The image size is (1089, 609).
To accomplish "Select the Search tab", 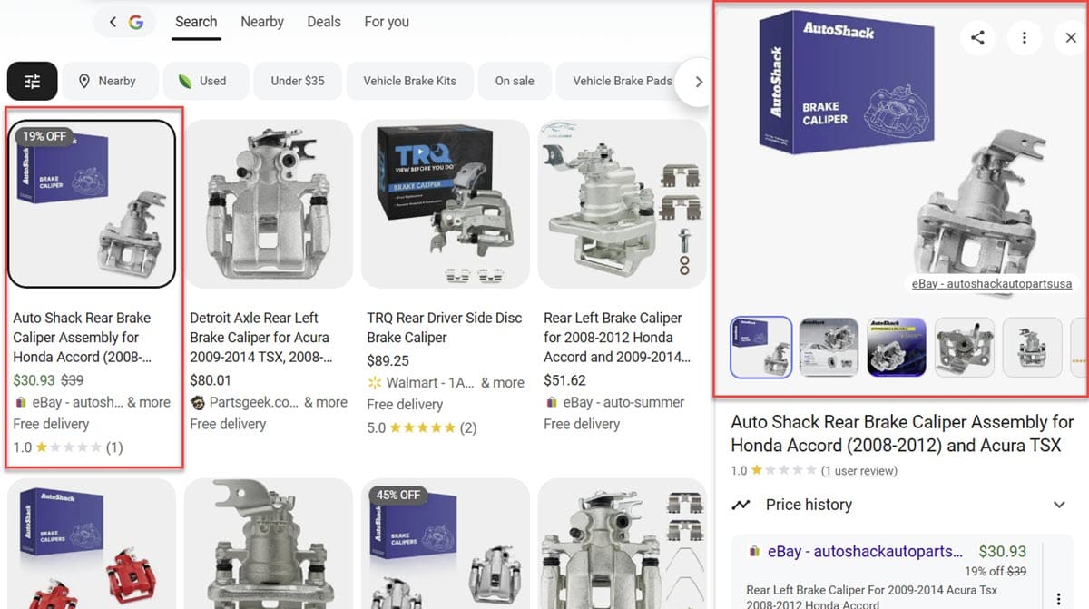I will pos(196,22).
